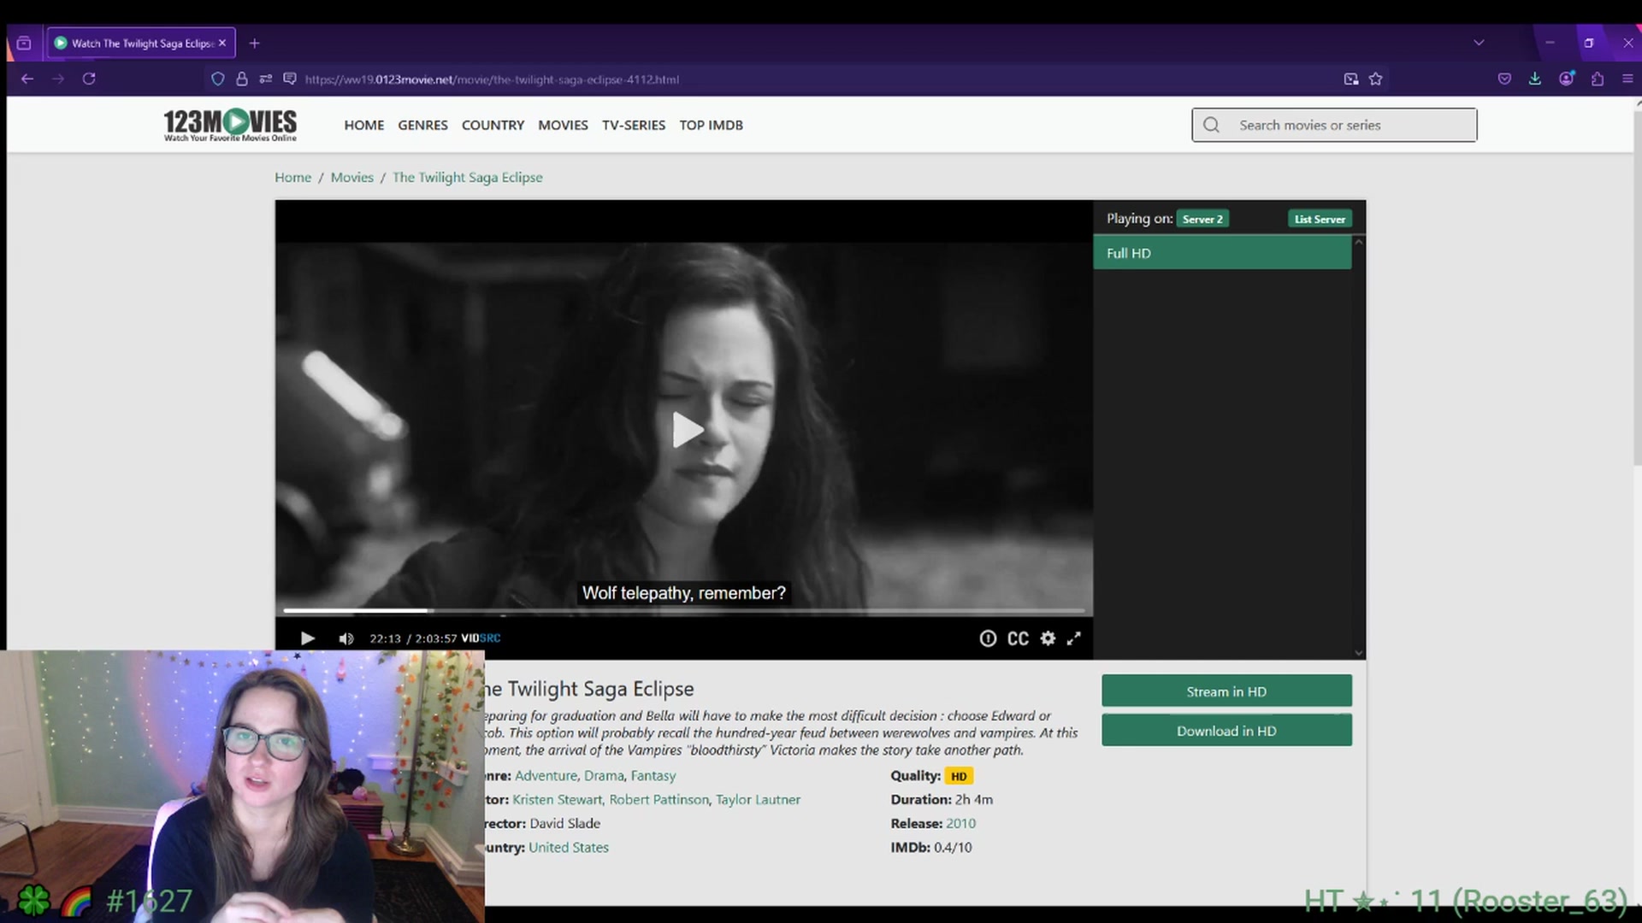Screen dimensions: 1642x923
Task: Open Firefox account menu
Action: tap(1567, 79)
